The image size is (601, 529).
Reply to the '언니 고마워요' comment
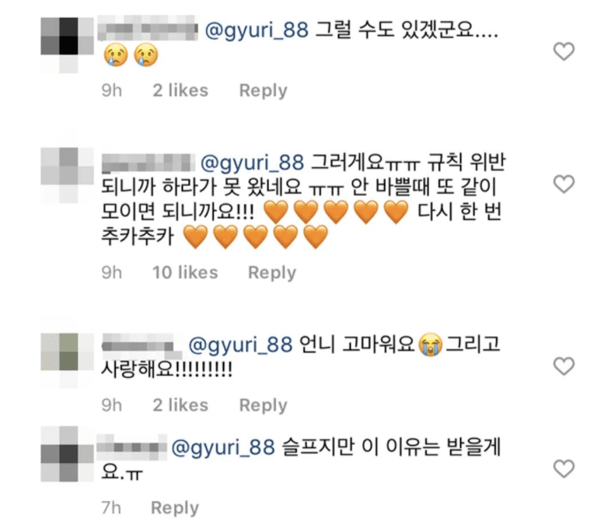tap(263, 405)
